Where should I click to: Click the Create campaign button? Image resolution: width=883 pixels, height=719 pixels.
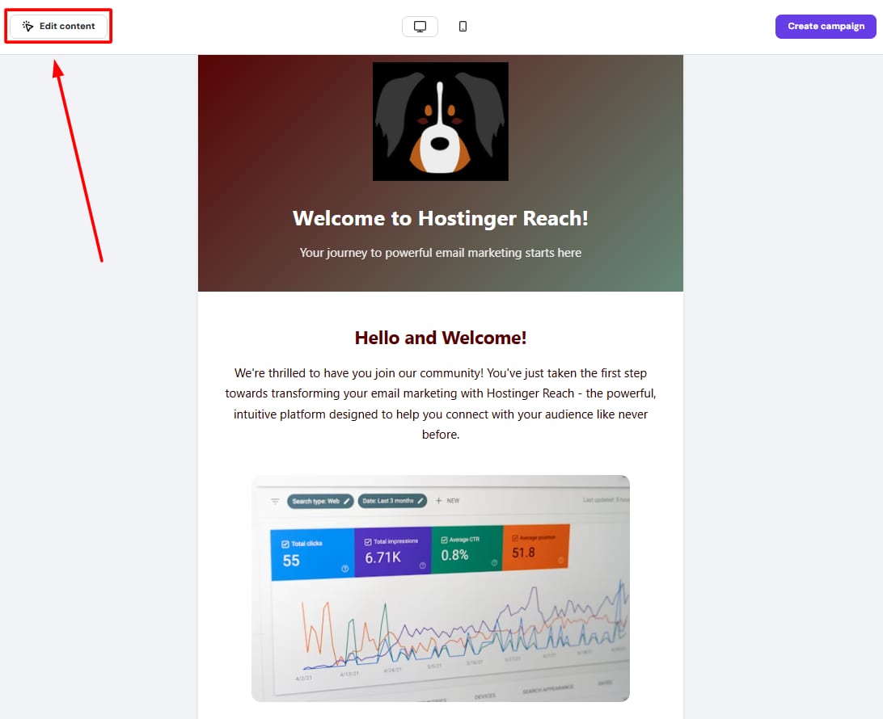click(x=826, y=26)
